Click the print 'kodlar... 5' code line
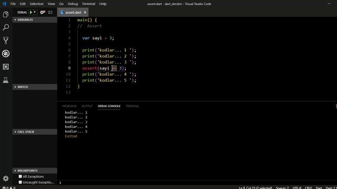Viewport: 337px width, 189px height. coord(109,80)
